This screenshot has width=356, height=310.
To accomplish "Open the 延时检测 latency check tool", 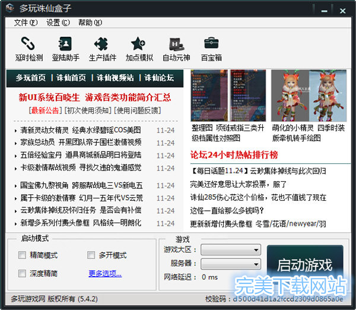I will [28, 48].
